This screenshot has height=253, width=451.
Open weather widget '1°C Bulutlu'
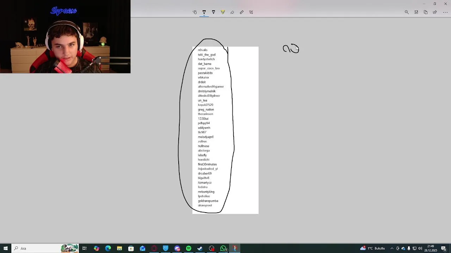(x=373, y=248)
